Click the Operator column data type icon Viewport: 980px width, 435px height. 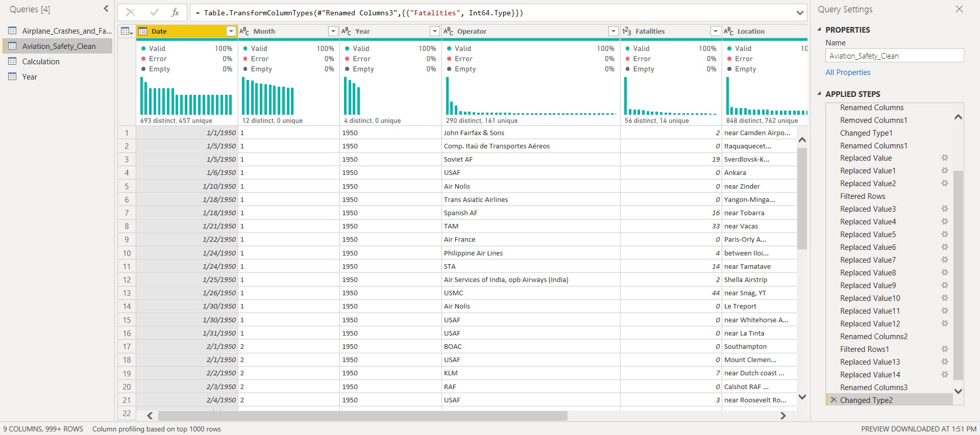point(449,31)
